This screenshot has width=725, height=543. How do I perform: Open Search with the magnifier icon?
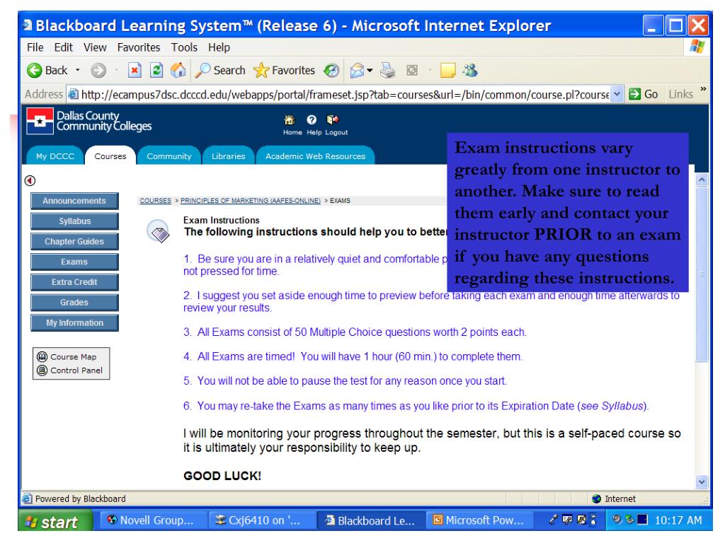tap(202, 70)
